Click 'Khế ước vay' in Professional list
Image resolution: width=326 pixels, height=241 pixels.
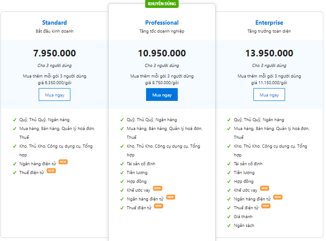[139, 190]
